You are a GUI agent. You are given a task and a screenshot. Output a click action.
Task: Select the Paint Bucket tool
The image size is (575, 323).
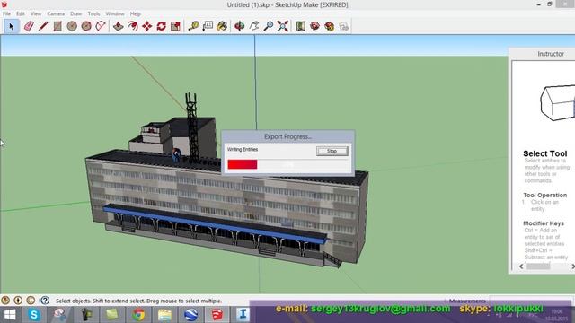[x=222, y=26]
